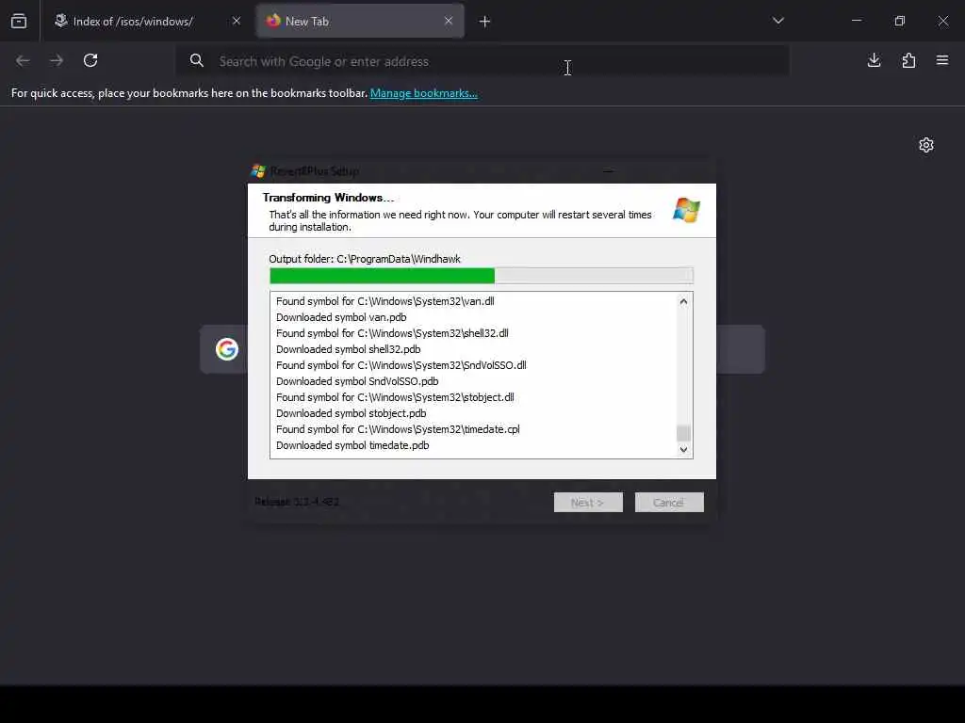Select log line 'Found symbol for C:\Windows\System32\stobject.dll'

395,397
